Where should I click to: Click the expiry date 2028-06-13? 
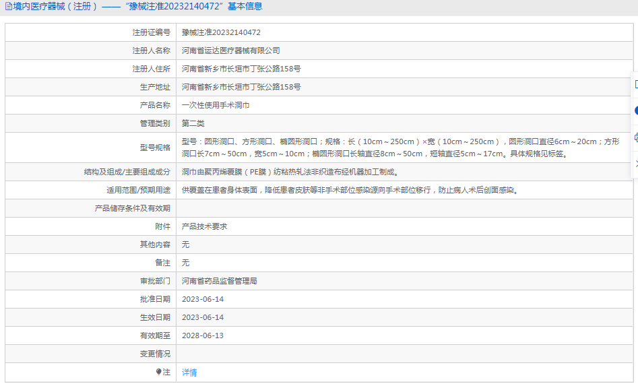pos(203,336)
